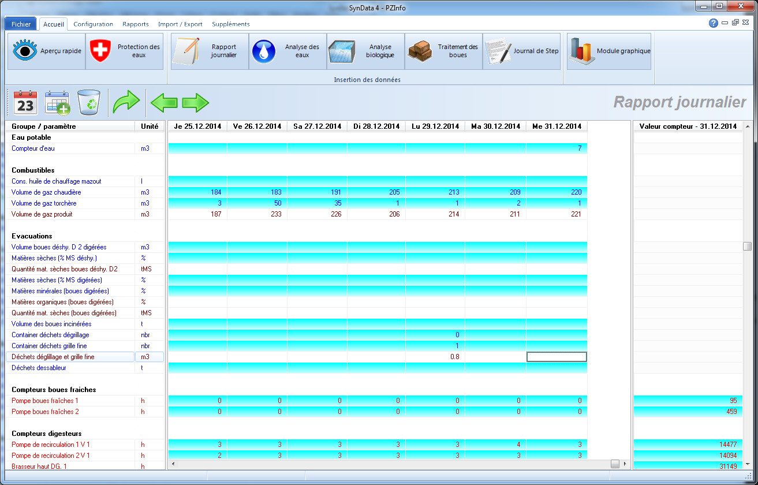The height and width of the screenshot is (485, 758).
Task: Open the Fichier menu
Action: coord(21,24)
